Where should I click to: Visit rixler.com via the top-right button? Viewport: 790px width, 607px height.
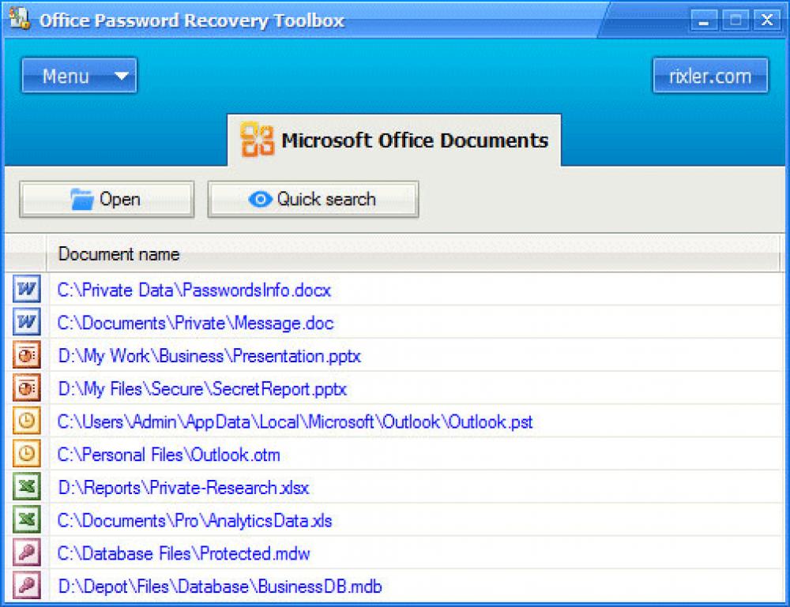click(x=709, y=76)
